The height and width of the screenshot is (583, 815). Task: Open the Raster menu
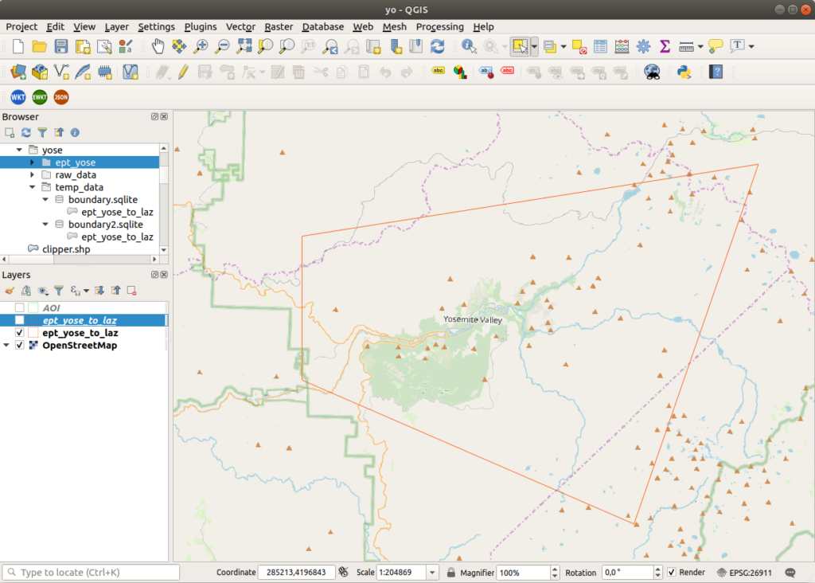coord(279,26)
